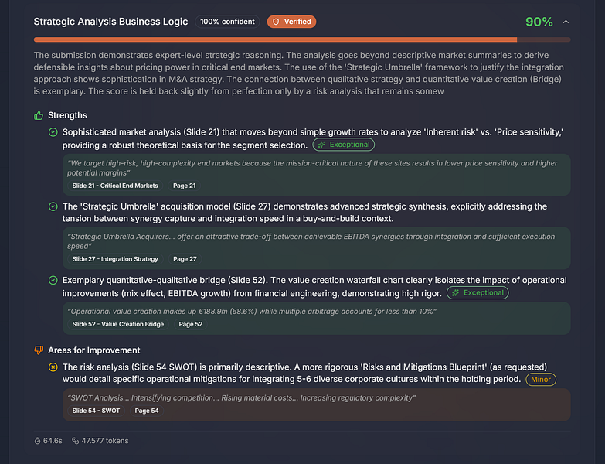Click the orange X circle beside risk analysis

(53, 367)
